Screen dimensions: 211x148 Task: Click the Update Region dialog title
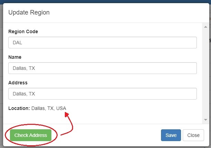click(x=29, y=12)
